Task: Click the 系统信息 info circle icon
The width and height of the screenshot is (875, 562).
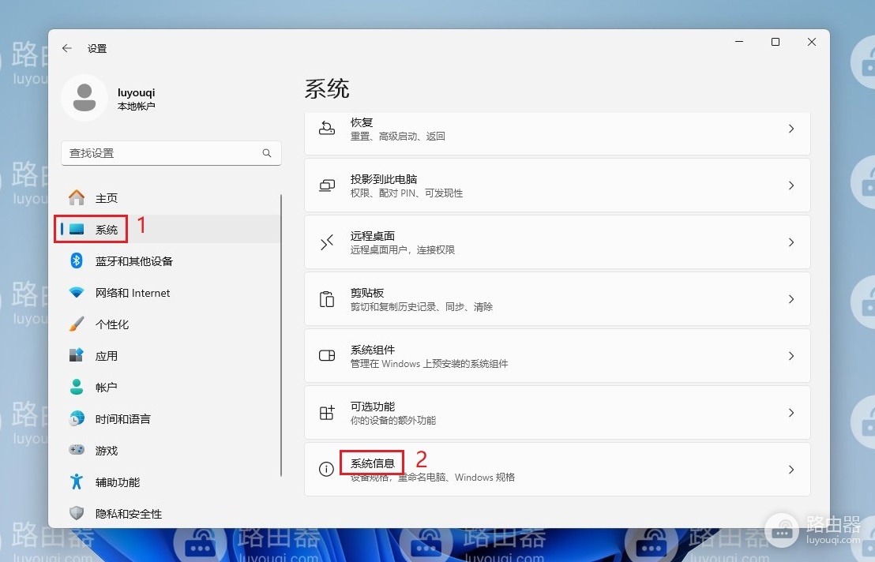Action: pos(326,470)
